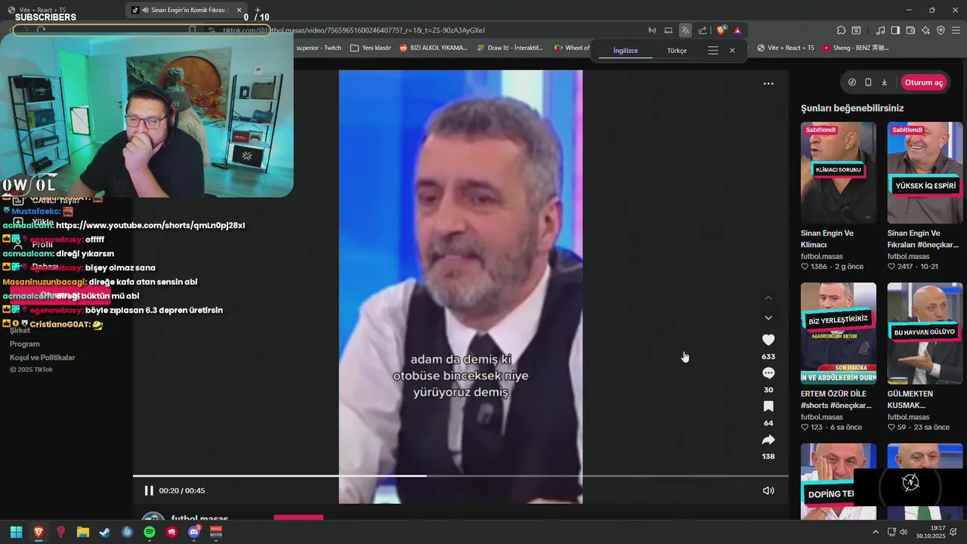967x544 pixels.
Task: Open the Leo AI sparkle icon
Action: click(925, 30)
